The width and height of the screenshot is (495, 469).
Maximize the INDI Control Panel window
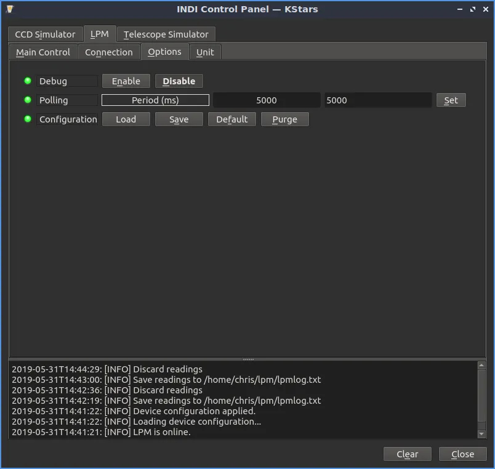pos(473,9)
